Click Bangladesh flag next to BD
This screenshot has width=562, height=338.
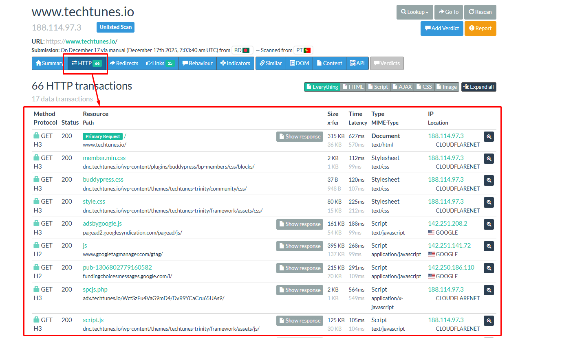point(246,50)
